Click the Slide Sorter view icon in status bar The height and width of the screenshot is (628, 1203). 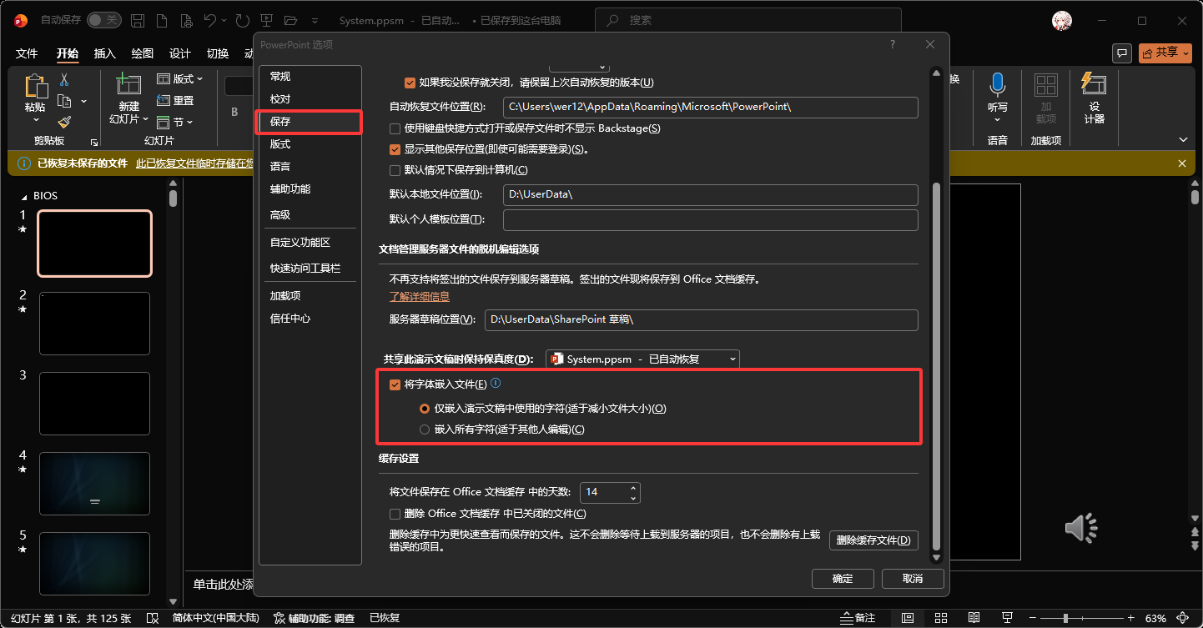click(x=939, y=618)
